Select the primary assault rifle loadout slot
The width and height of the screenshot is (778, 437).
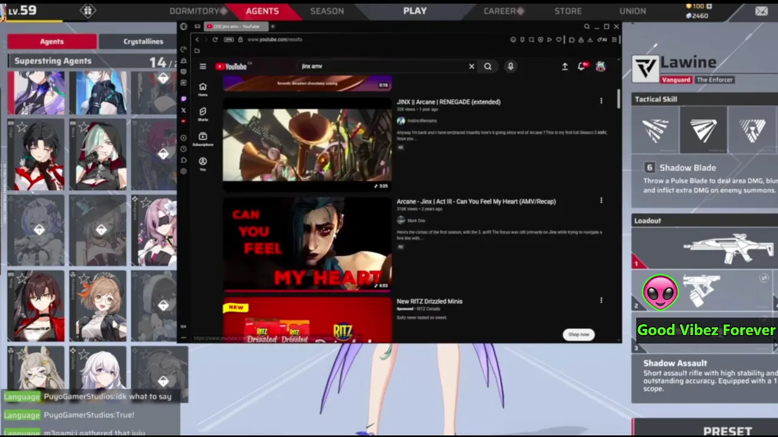[704, 248]
